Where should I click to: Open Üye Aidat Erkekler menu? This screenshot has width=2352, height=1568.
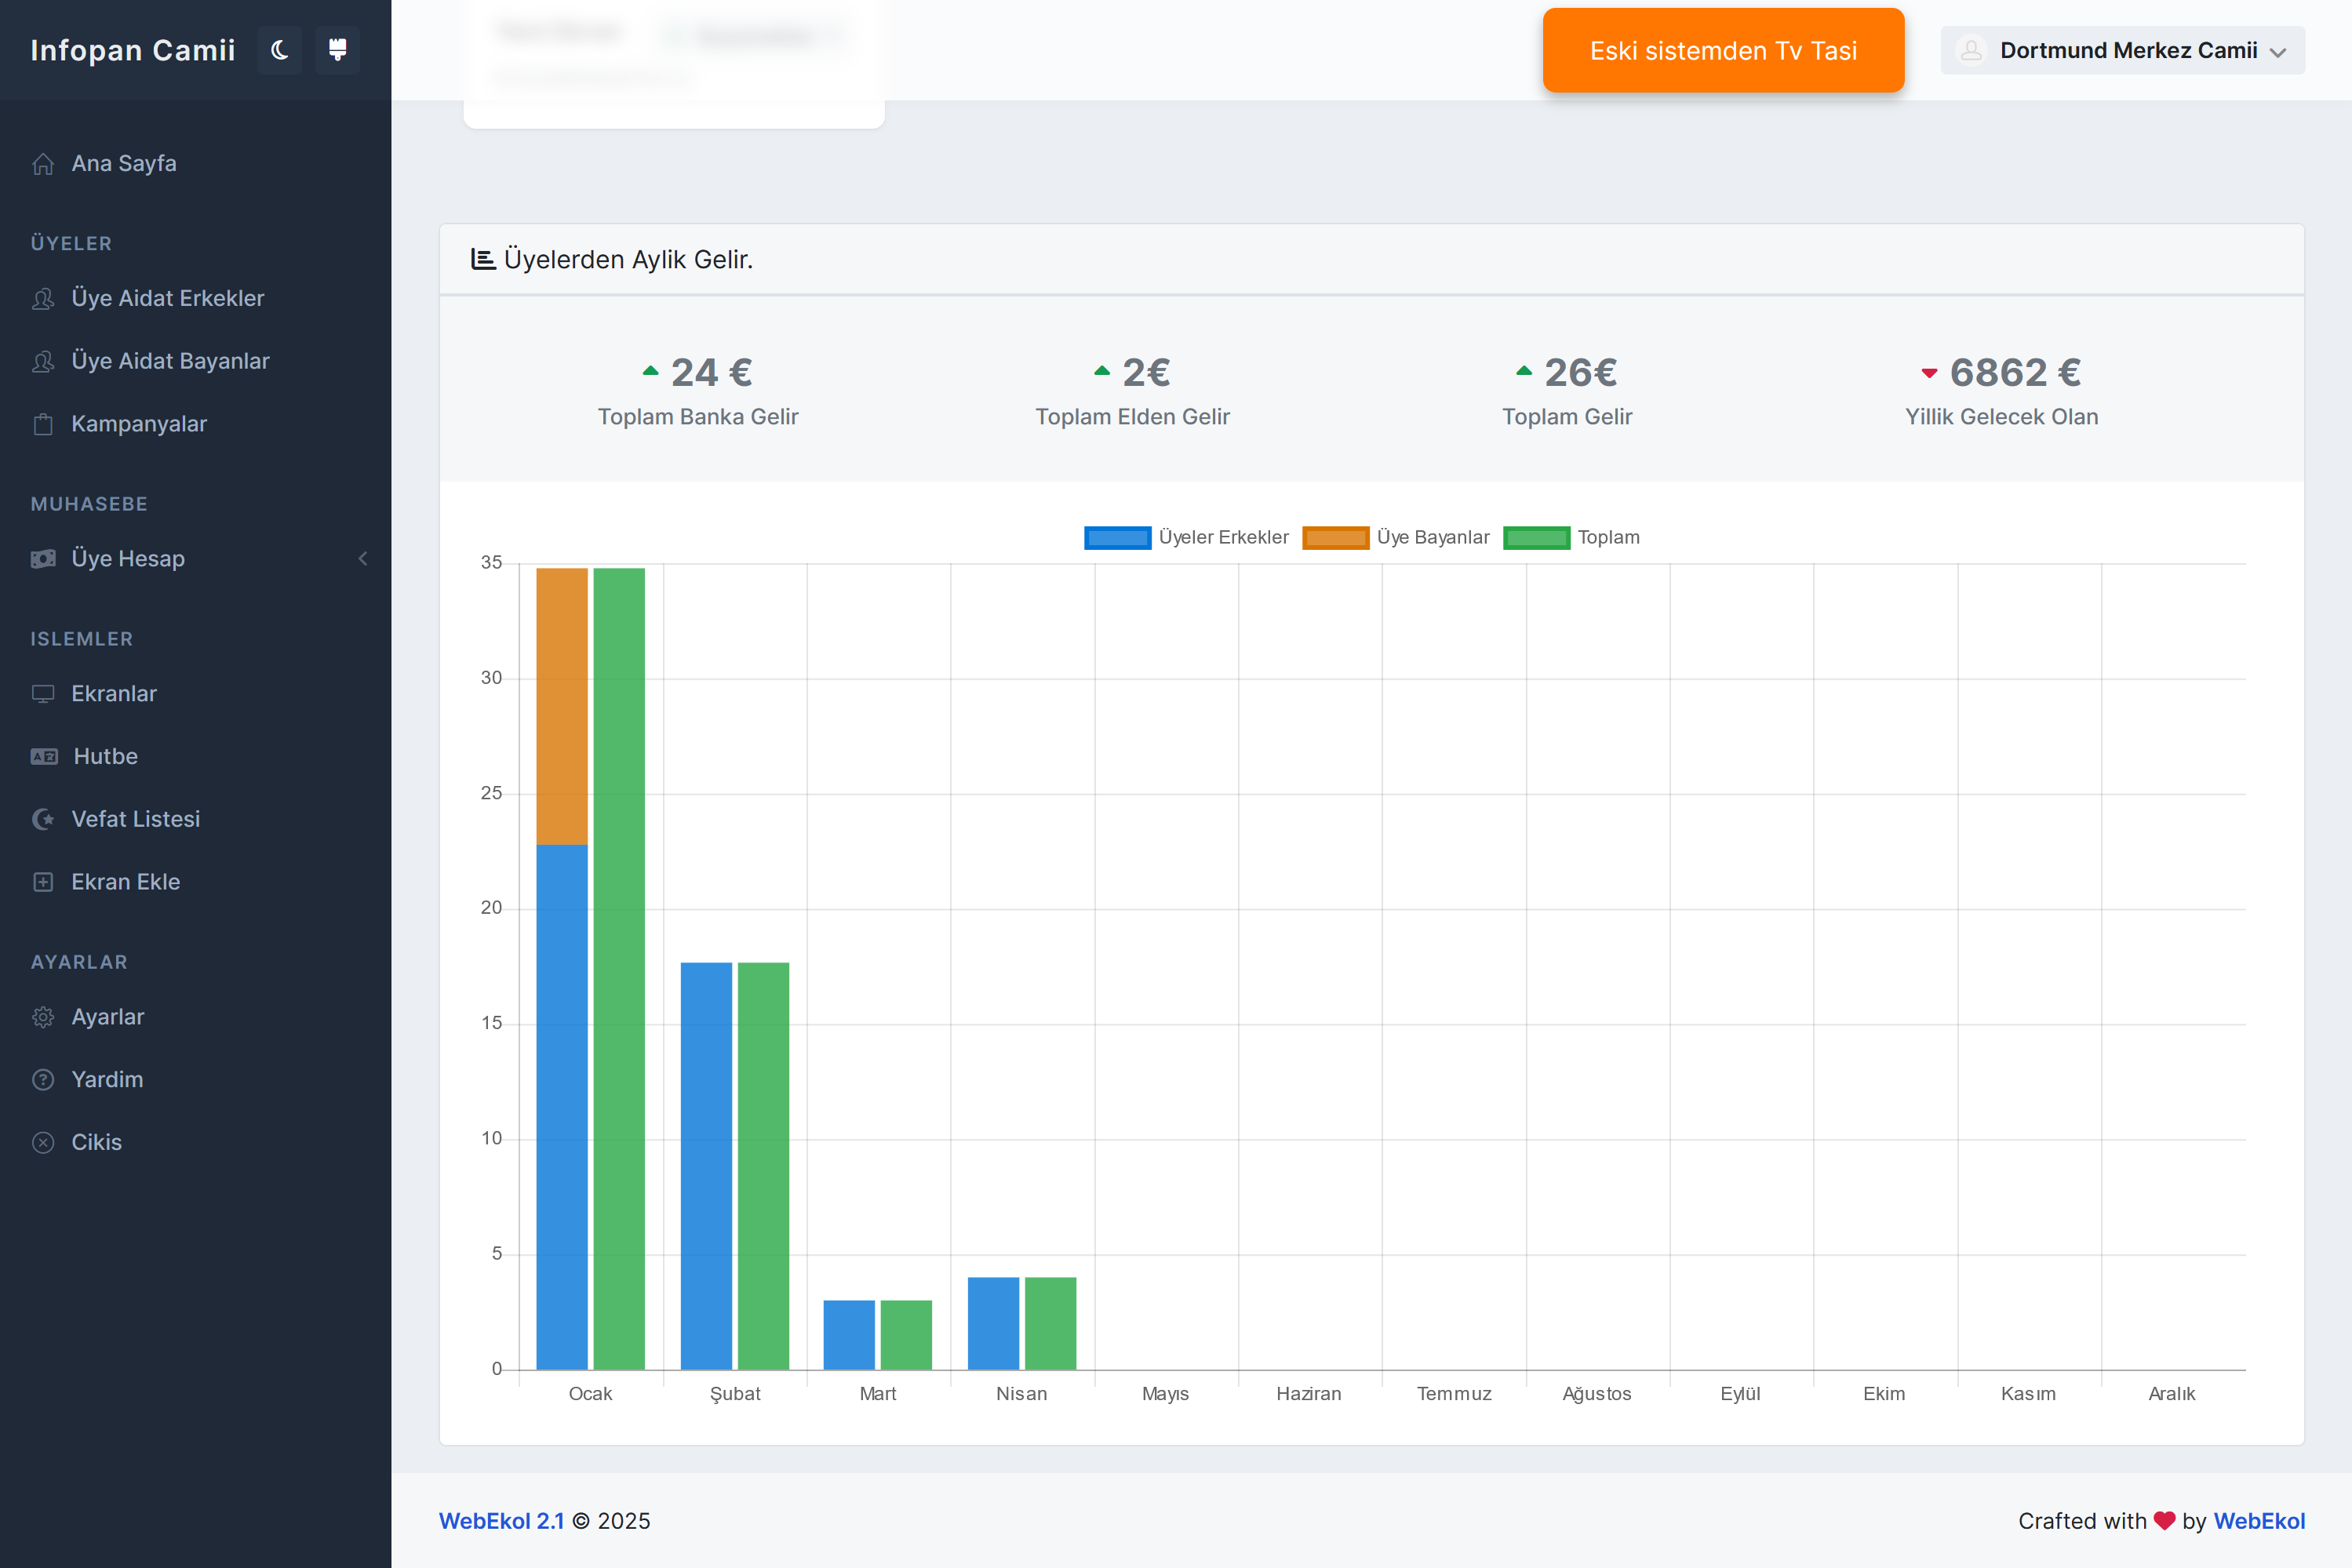click(167, 299)
